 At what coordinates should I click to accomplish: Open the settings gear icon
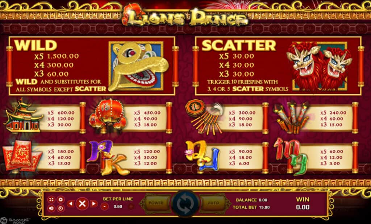[x=61, y=199]
